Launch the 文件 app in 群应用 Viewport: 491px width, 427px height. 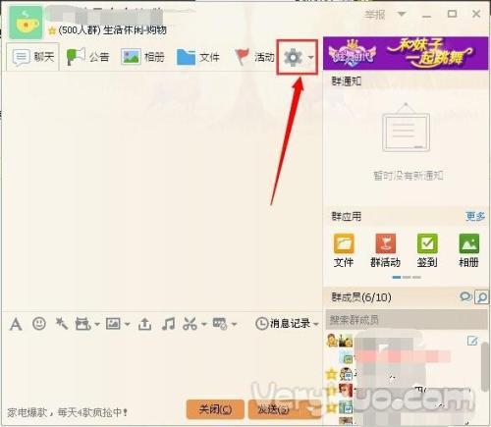coord(344,250)
